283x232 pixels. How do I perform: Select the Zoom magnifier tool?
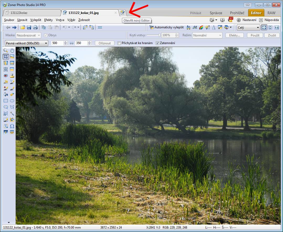[x=6, y=50]
